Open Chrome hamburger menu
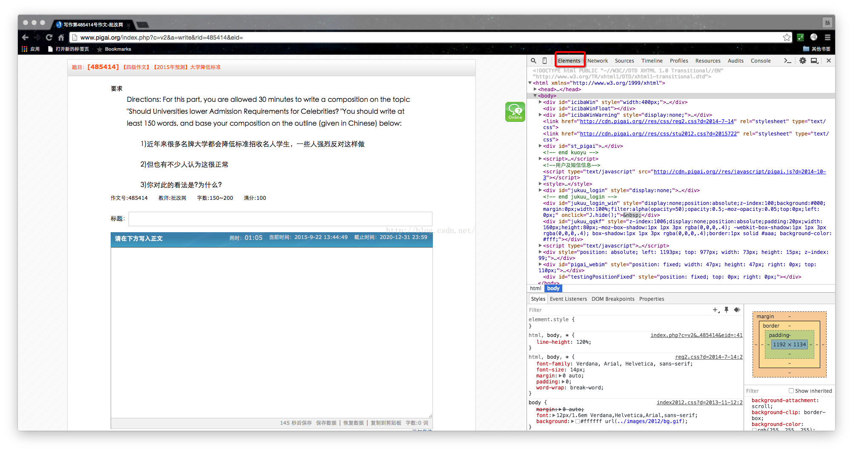 (827, 37)
